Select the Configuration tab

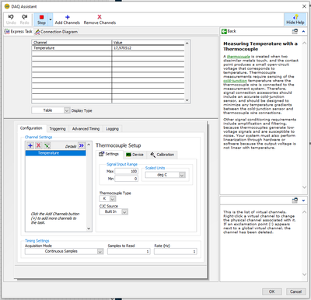pos(31,128)
